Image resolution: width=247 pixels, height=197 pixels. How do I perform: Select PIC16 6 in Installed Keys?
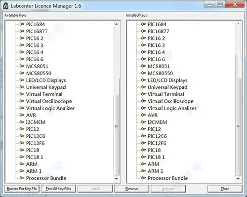pyautogui.click(x=156, y=59)
